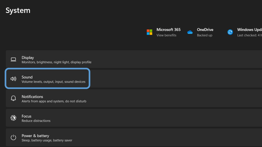Open the Power & battery label
262x147 pixels.
point(35,136)
